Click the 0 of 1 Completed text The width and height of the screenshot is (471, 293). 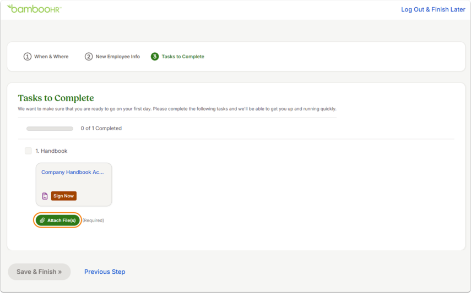[101, 128]
